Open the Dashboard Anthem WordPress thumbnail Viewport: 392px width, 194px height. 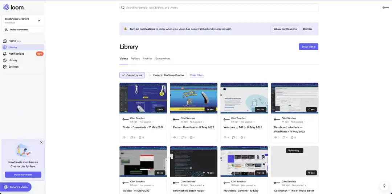(295, 98)
